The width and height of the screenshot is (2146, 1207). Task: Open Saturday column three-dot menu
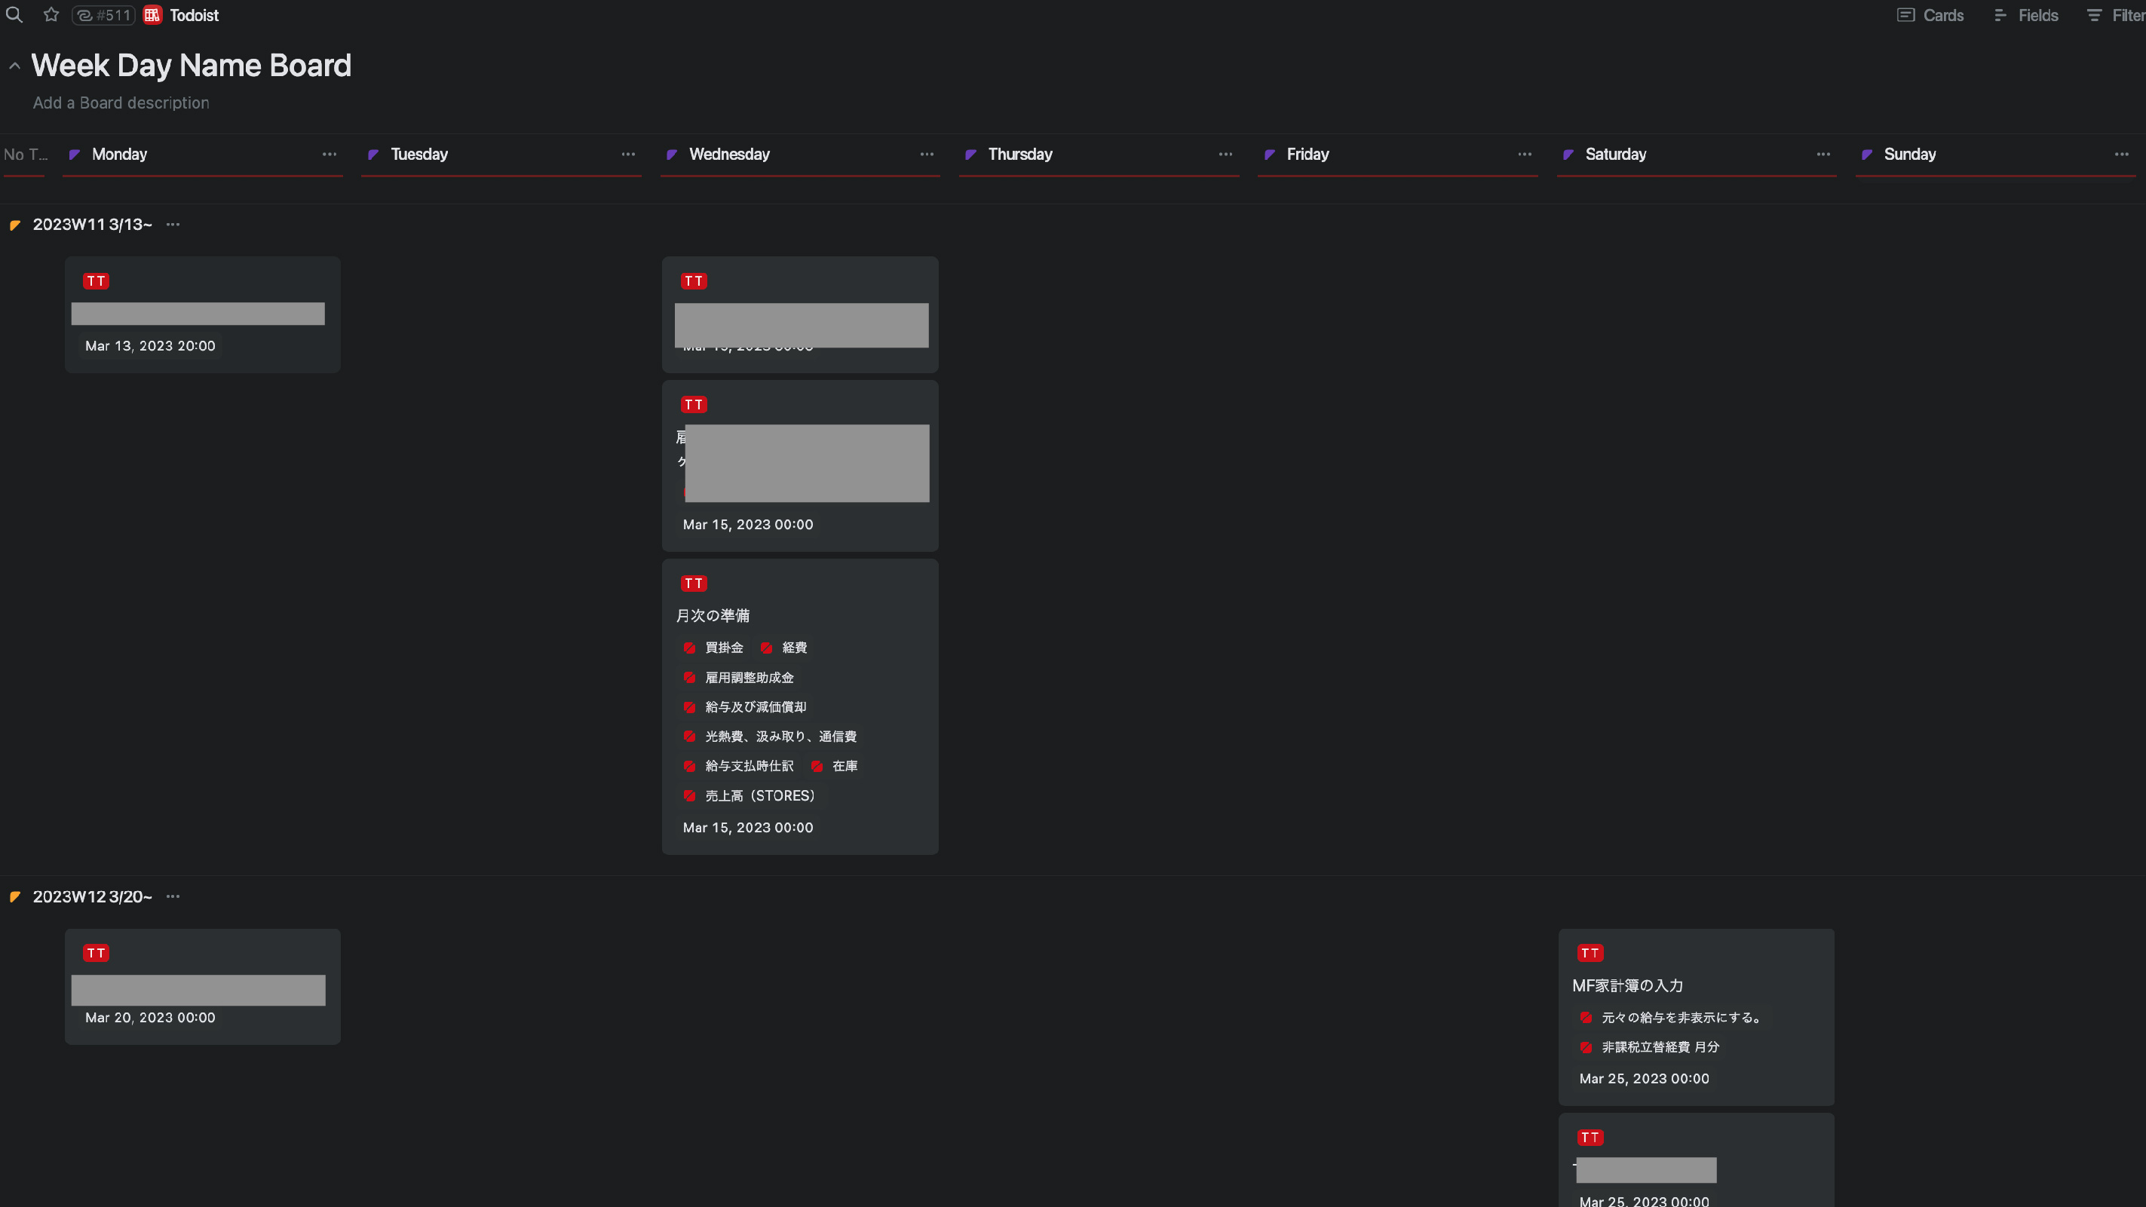(x=1823, y=154)
